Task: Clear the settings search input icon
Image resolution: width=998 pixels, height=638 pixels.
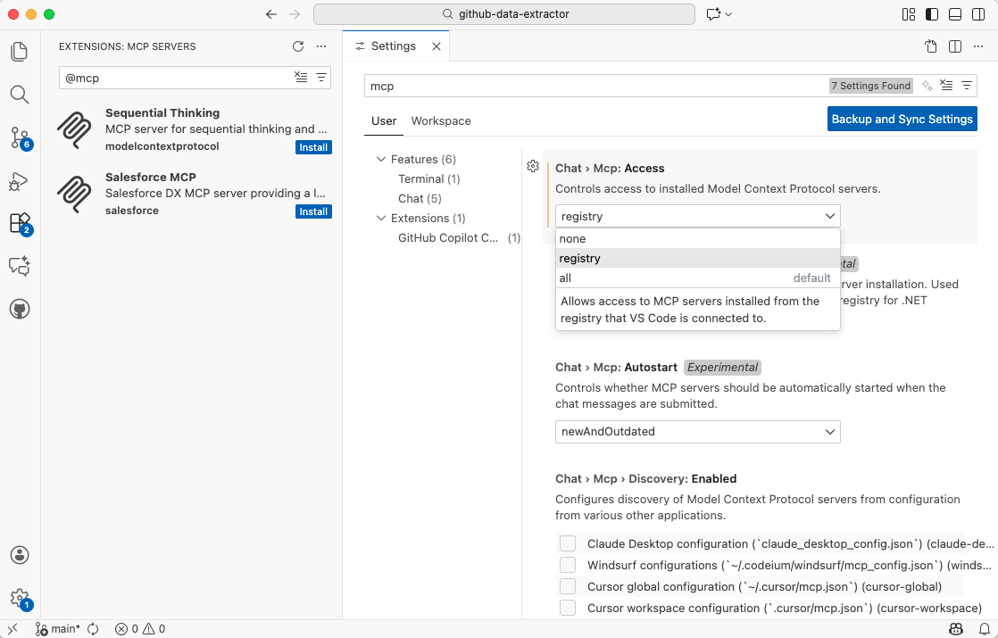Action: pos(946,86)
